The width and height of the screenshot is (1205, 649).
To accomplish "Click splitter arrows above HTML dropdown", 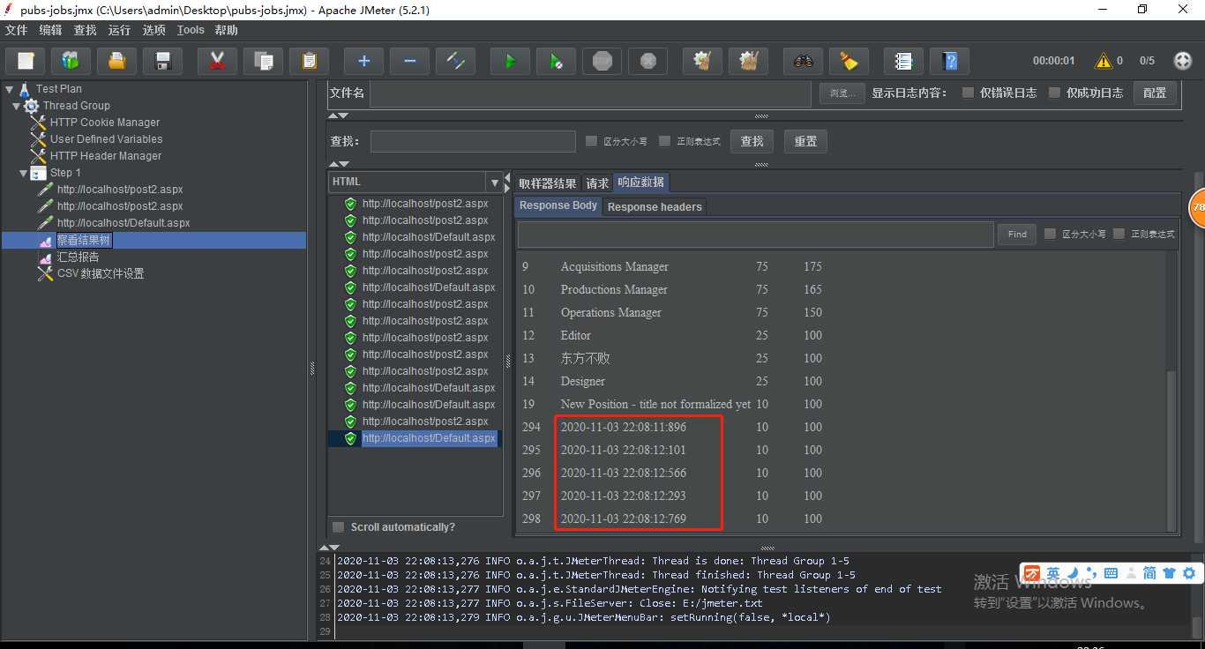I will [x=338, y=164].
